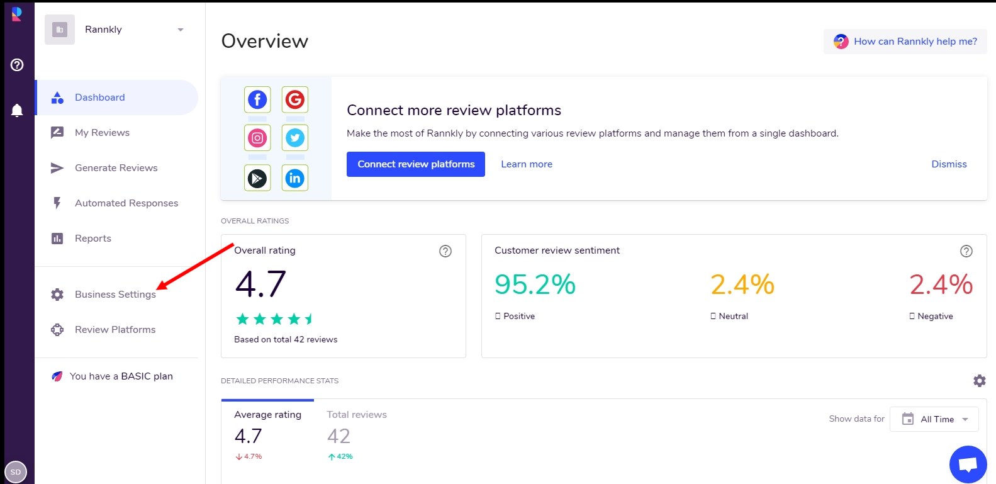The height and width of the screenshot is (484, 996).
Task: Click the Review Platforms icon
Action: pos(57,330)
